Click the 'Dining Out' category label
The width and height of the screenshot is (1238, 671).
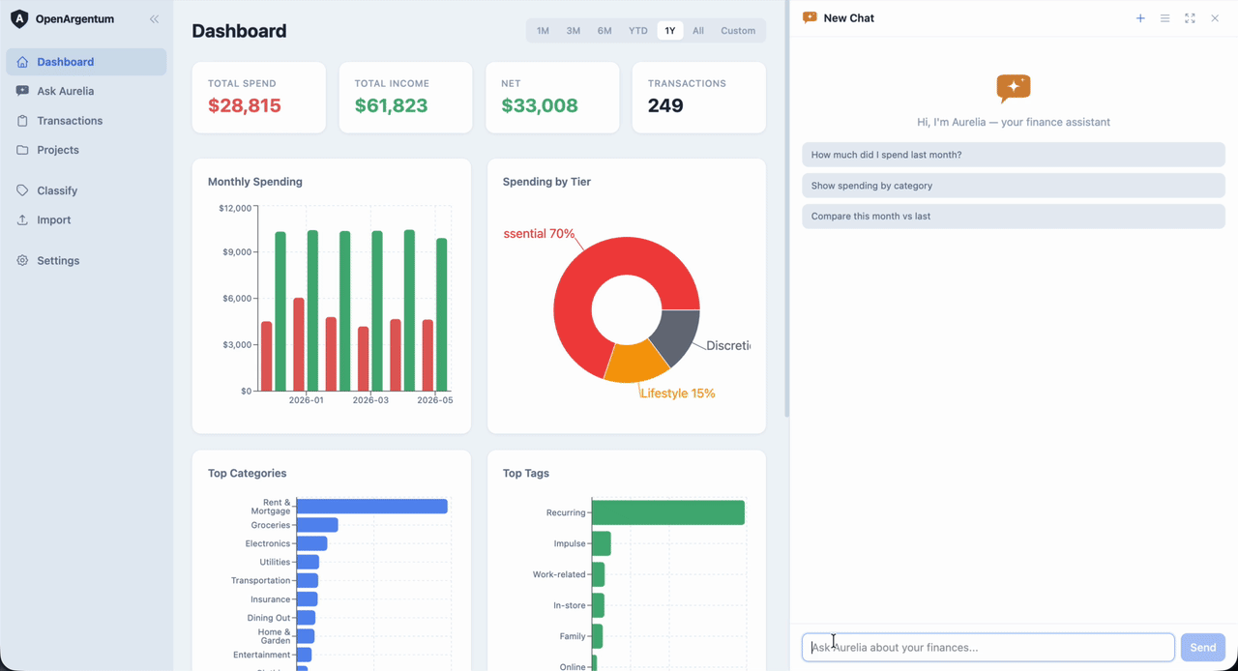pyautogui.click(x=269, y=618)
